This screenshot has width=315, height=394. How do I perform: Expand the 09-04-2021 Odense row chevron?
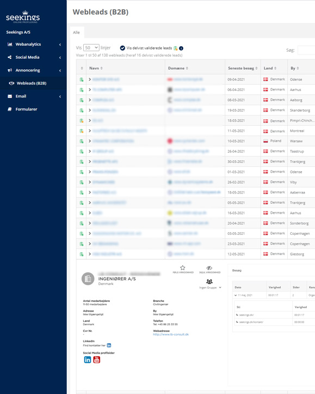tap(90, 80)
